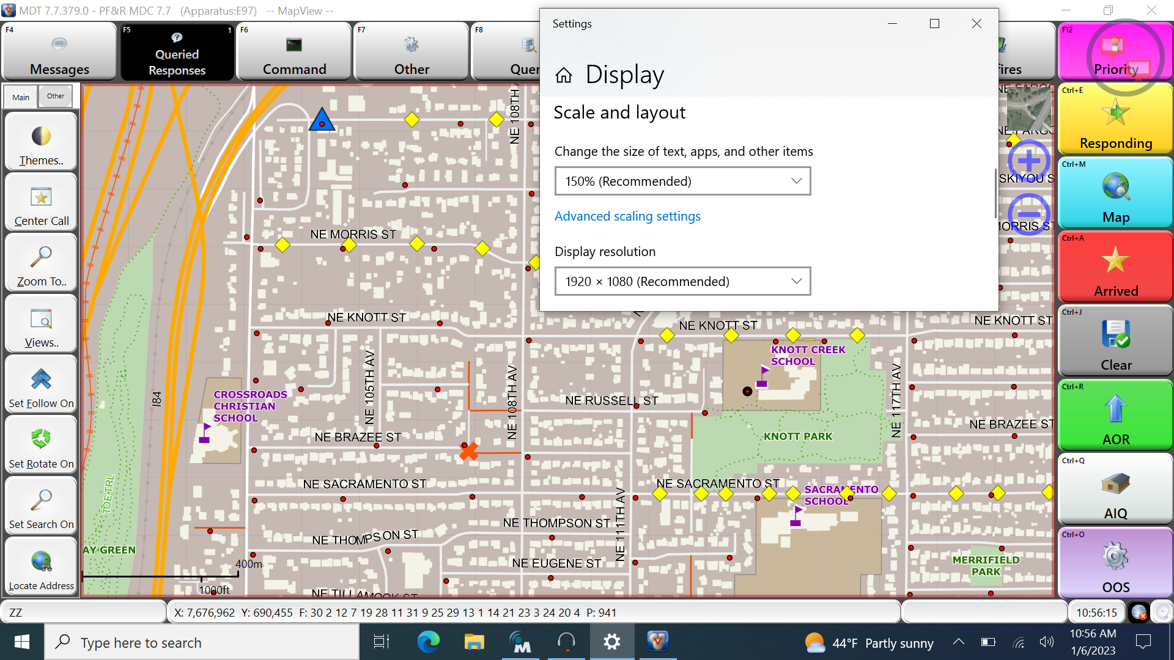Open Advanced scaling settings
Screen dimensions: 1174x660
pyautogui.click(x=627, y=216)
